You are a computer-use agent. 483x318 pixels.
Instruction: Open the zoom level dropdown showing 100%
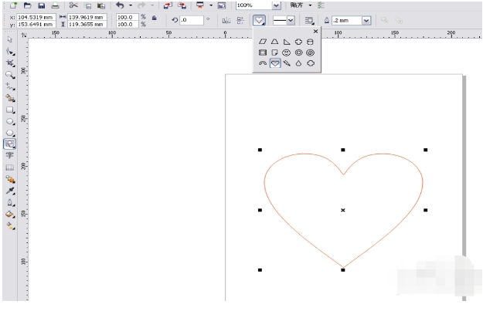[276, 5]
